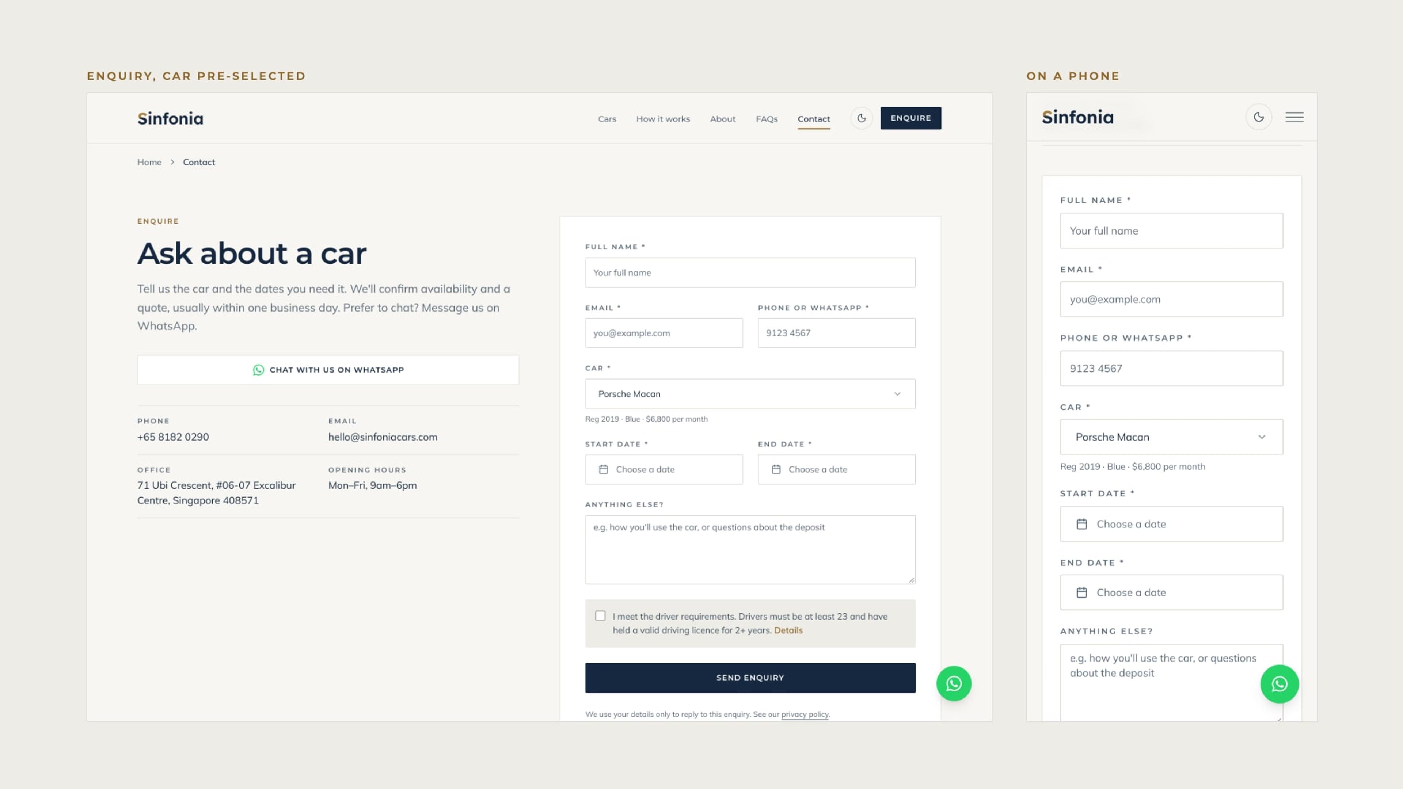
Task: Click calendar icon in phone Start Date field
Action: point(1081,524)
